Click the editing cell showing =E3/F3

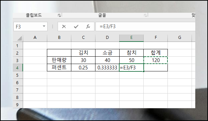coord(131,68)
